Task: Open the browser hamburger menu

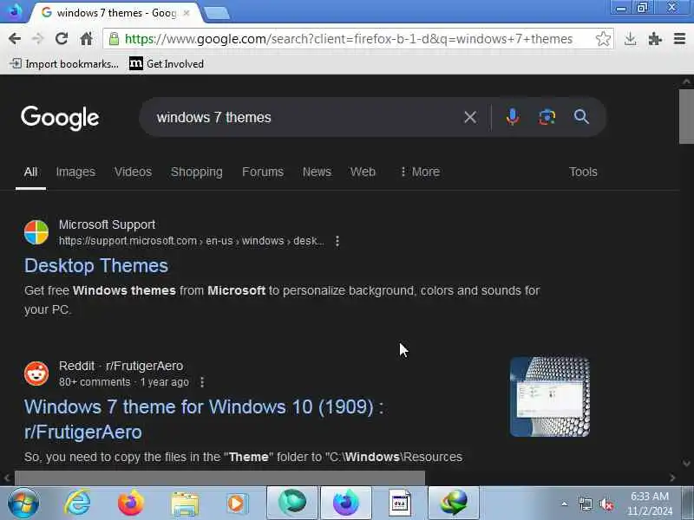Action: tap(679, 39)
